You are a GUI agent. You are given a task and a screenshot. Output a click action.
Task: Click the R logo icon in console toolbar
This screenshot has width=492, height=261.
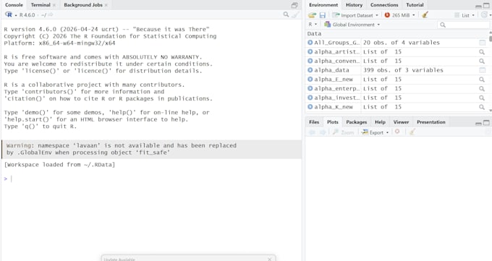[x=9, y=14]
